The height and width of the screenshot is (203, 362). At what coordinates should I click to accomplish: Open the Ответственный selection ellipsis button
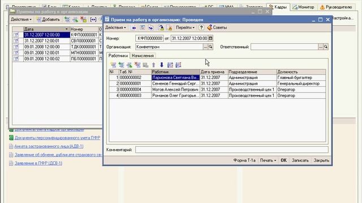coord(321,47)
